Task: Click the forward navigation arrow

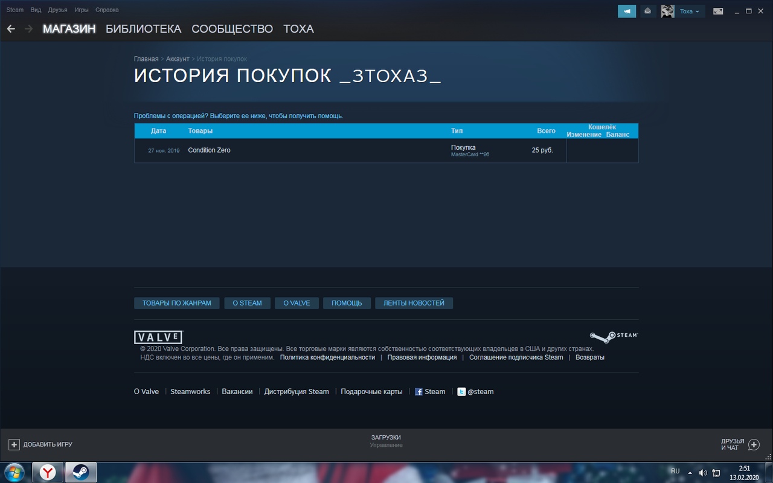Action: [28, 29]
